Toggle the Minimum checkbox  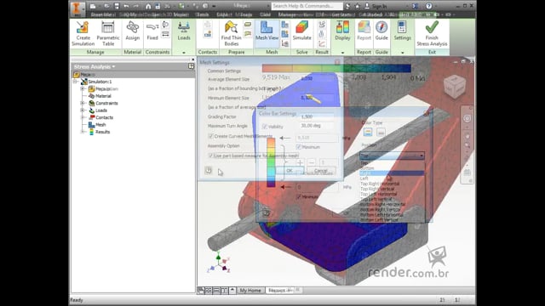(298, 196)
